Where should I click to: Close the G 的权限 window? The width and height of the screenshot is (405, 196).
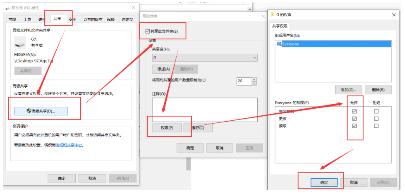[394, 15]
